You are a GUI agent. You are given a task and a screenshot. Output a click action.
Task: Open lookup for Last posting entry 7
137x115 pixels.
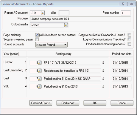coord(40,79)
